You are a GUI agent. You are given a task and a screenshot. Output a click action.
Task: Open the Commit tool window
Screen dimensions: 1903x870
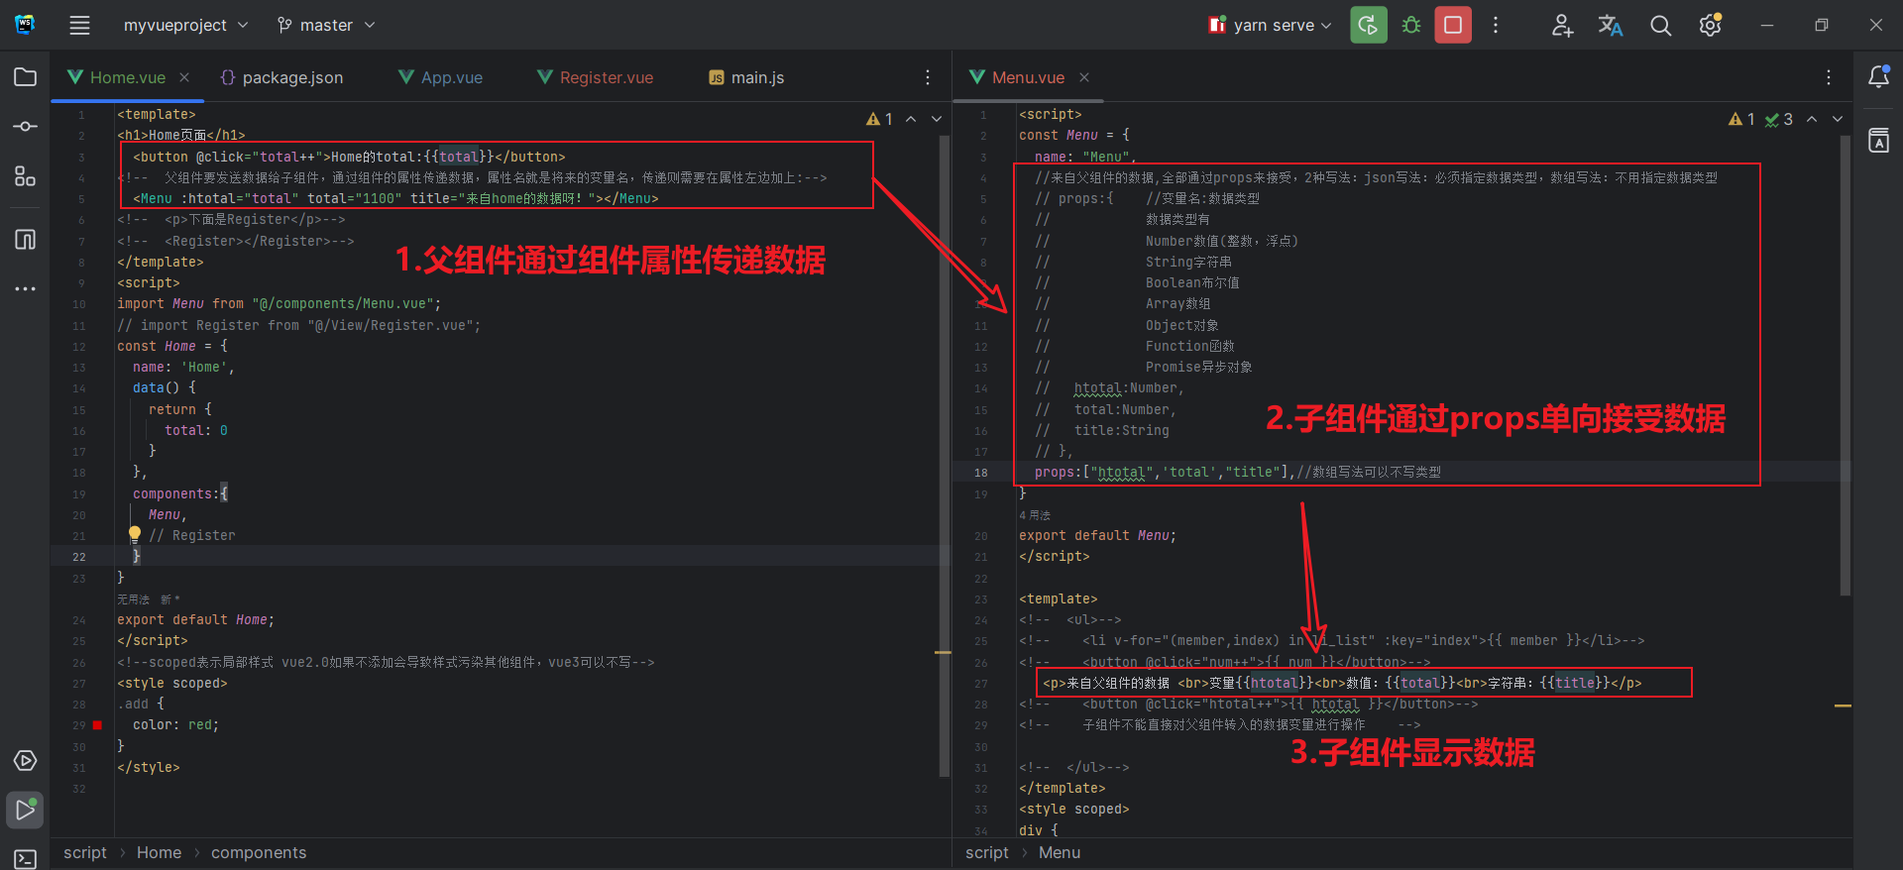coord(26,127)
